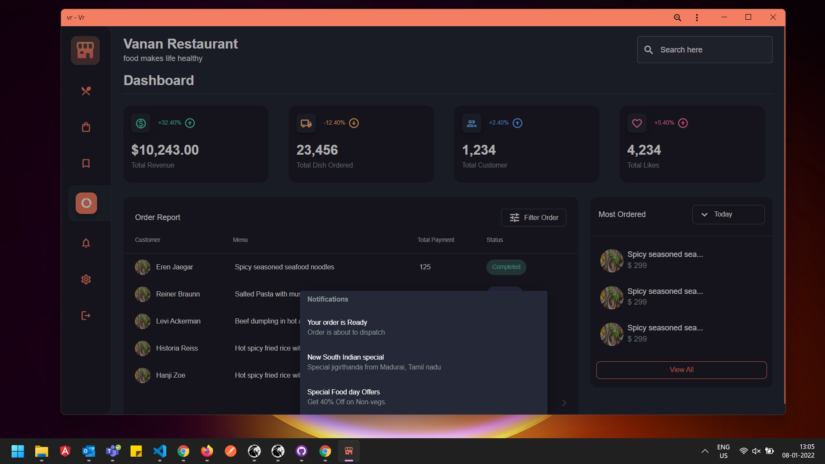This screenshot has width=825, height=464.
Task: Expand the right chevron under Order Report
Action: [564, 403]
